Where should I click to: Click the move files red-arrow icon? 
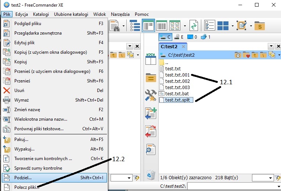point(151,131)
